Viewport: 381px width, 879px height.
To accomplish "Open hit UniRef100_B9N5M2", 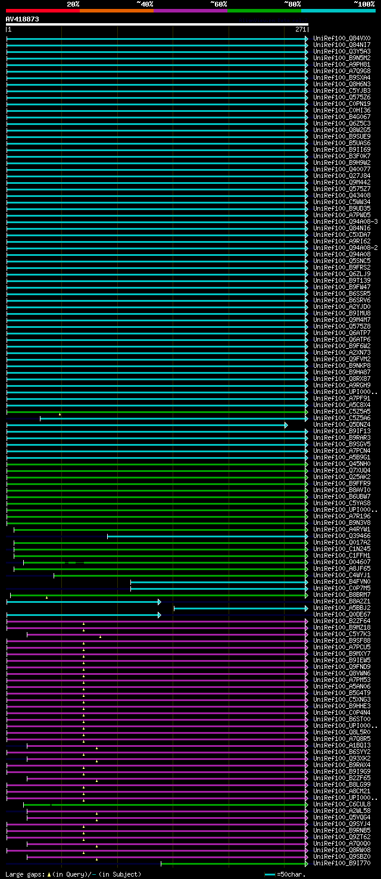I will click(x=341, y=58).
